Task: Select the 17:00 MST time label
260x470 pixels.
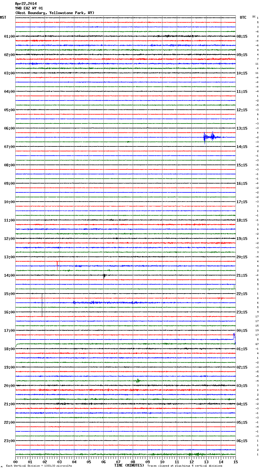Action: point(9,331)
